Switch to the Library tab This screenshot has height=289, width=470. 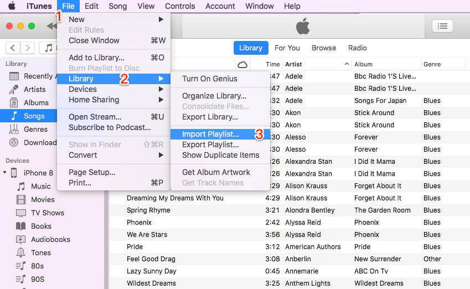pyautogui.click(x=251, y=48)
